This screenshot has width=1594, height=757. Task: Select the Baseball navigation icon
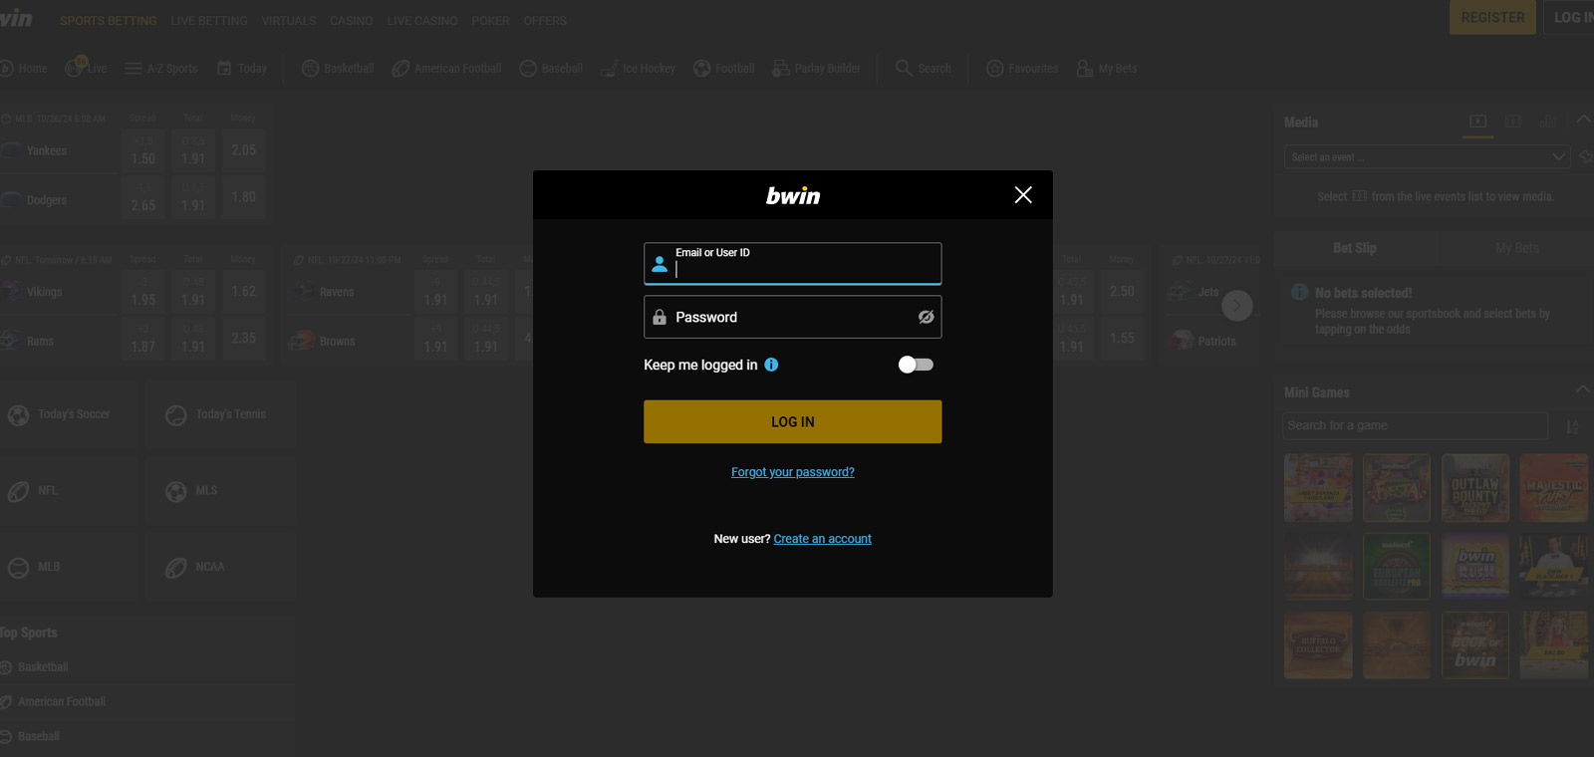528,69
